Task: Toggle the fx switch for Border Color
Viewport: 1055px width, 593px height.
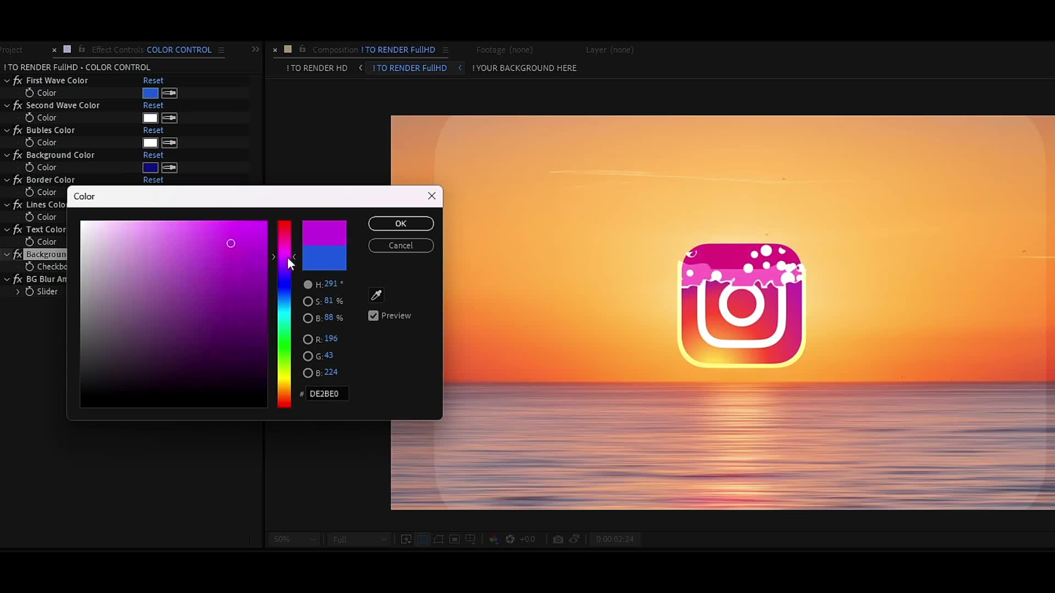Action: [x=18, y=180]
